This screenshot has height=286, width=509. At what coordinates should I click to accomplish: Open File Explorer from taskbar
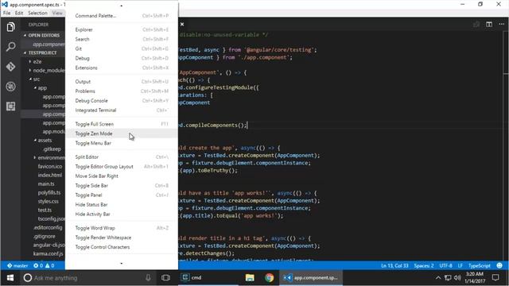click(250, 278)
